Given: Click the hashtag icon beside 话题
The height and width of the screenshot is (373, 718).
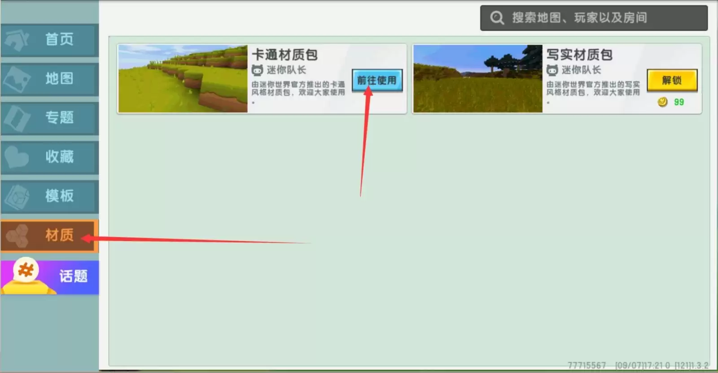Looking at the screenshot, I should coord(26,271).
